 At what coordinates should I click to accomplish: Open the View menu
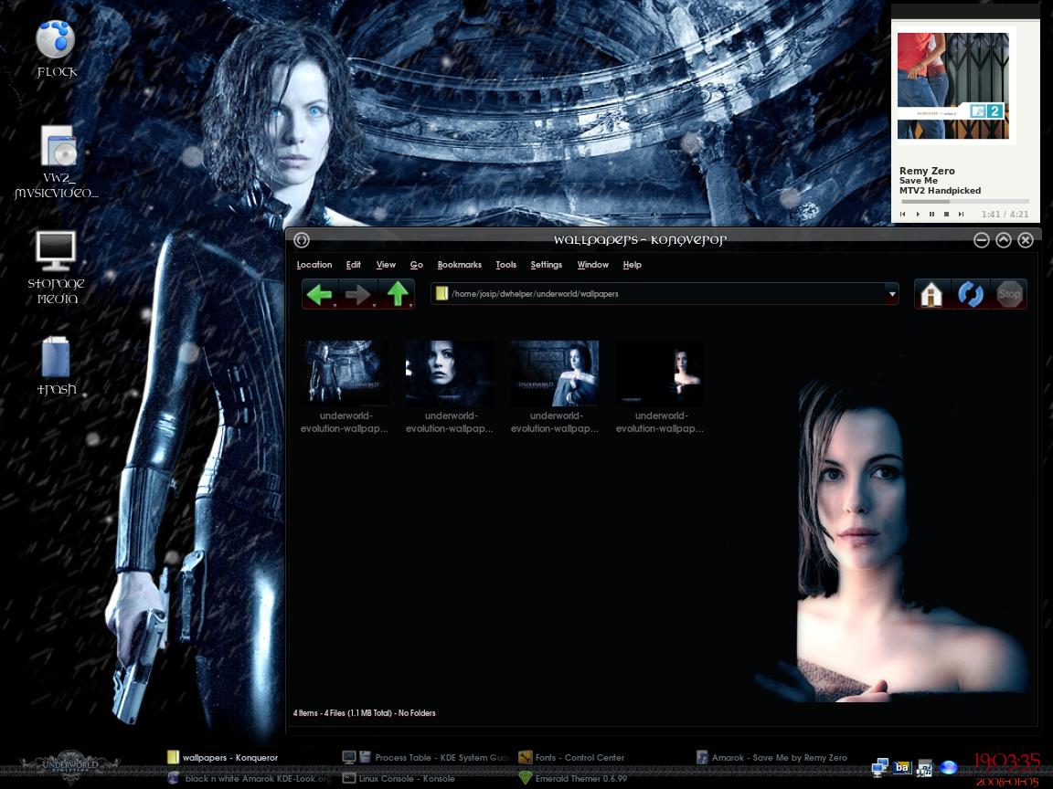[386, 264]
